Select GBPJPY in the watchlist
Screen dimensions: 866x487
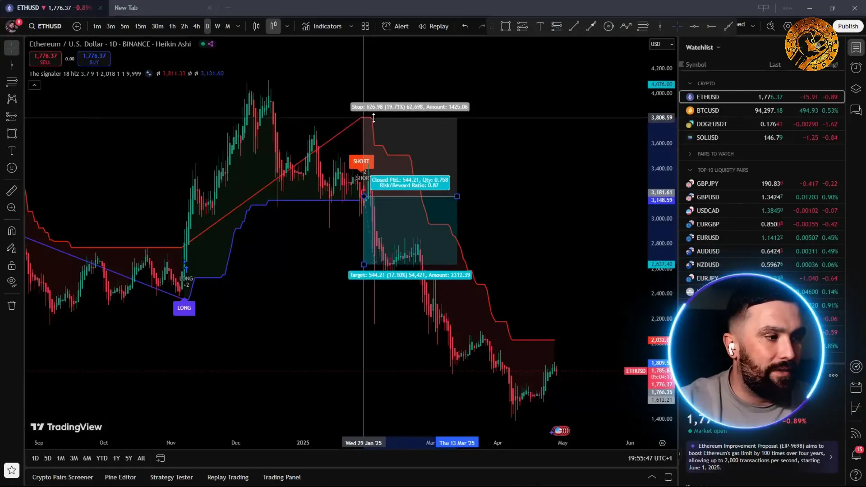(762, 184)
